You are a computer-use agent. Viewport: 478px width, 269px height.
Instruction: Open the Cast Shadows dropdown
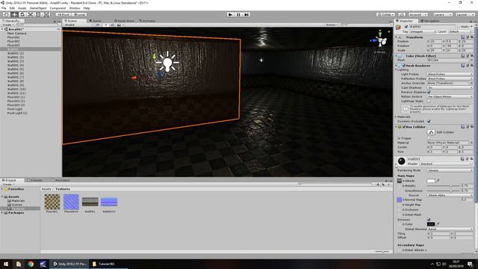point(450,87)
